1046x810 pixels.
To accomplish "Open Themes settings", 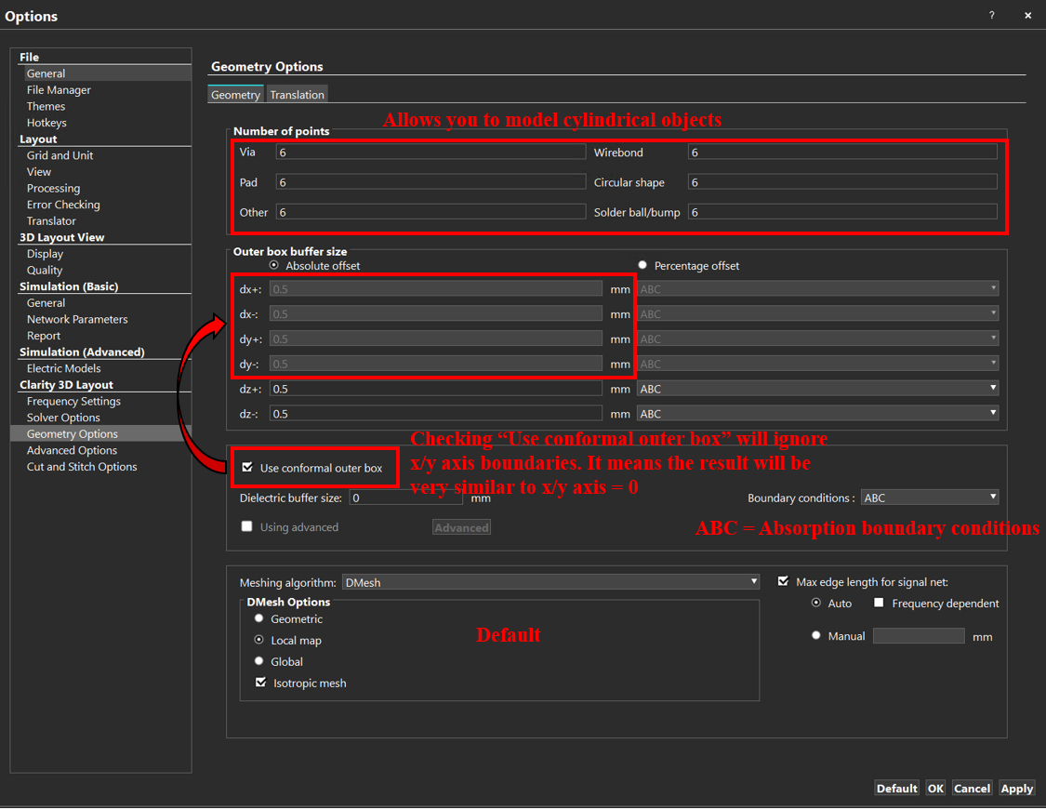I will pyautogui.click(x=46, y=106).
